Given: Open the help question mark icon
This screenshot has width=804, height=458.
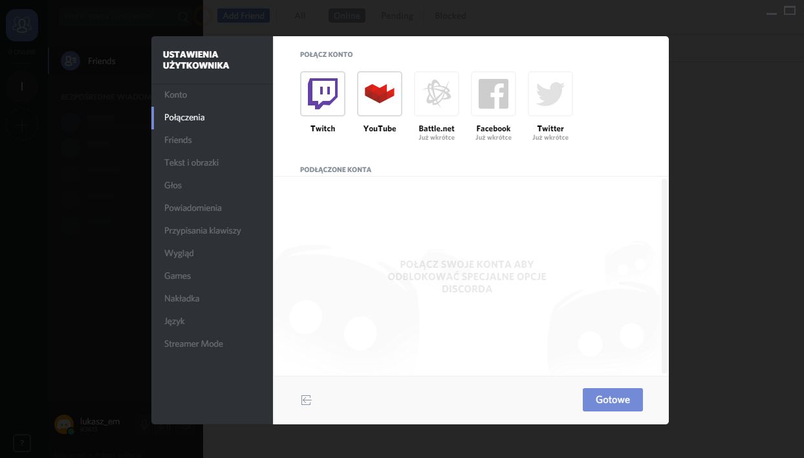Looking at the screenshot, I should [22, 443].
